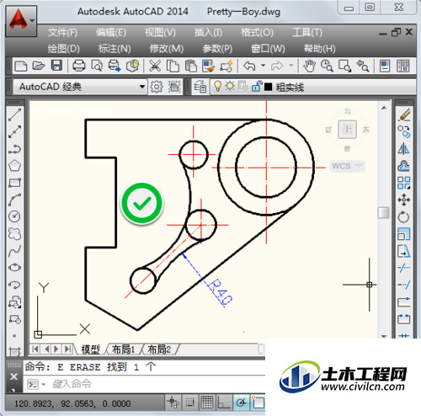Toggle Infer Constraints in status bar
This screenshot has width=421, height=416.
(x=173, y=403)
